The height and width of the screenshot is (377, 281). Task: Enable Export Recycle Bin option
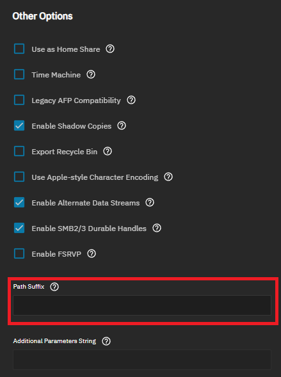tap(19, 151)
